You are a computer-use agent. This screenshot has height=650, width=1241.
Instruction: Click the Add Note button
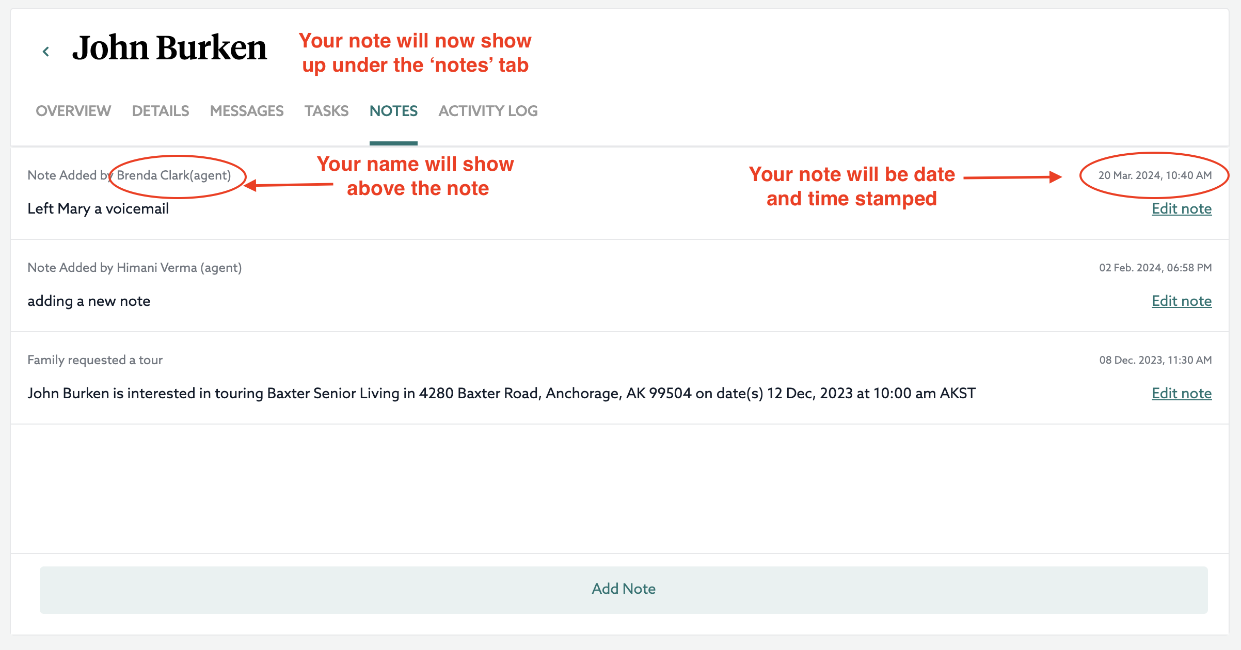coord(623,589)
